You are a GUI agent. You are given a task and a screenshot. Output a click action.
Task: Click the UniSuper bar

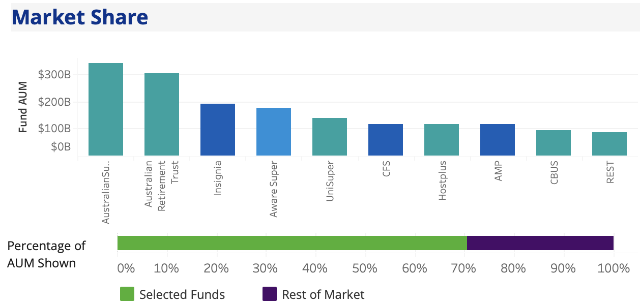[330, 137]
